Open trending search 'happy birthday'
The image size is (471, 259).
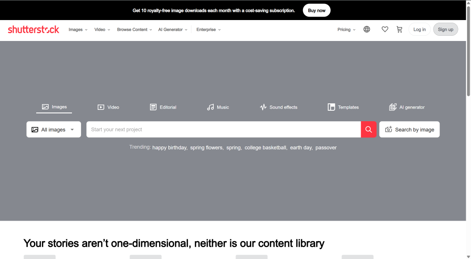[170, 147]
